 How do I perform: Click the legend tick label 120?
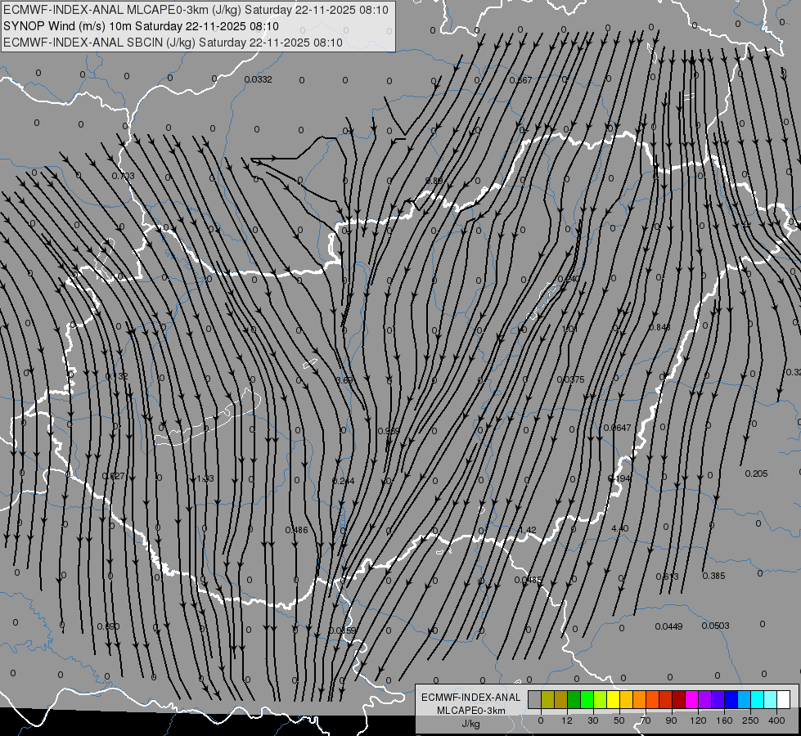point(698,720)
